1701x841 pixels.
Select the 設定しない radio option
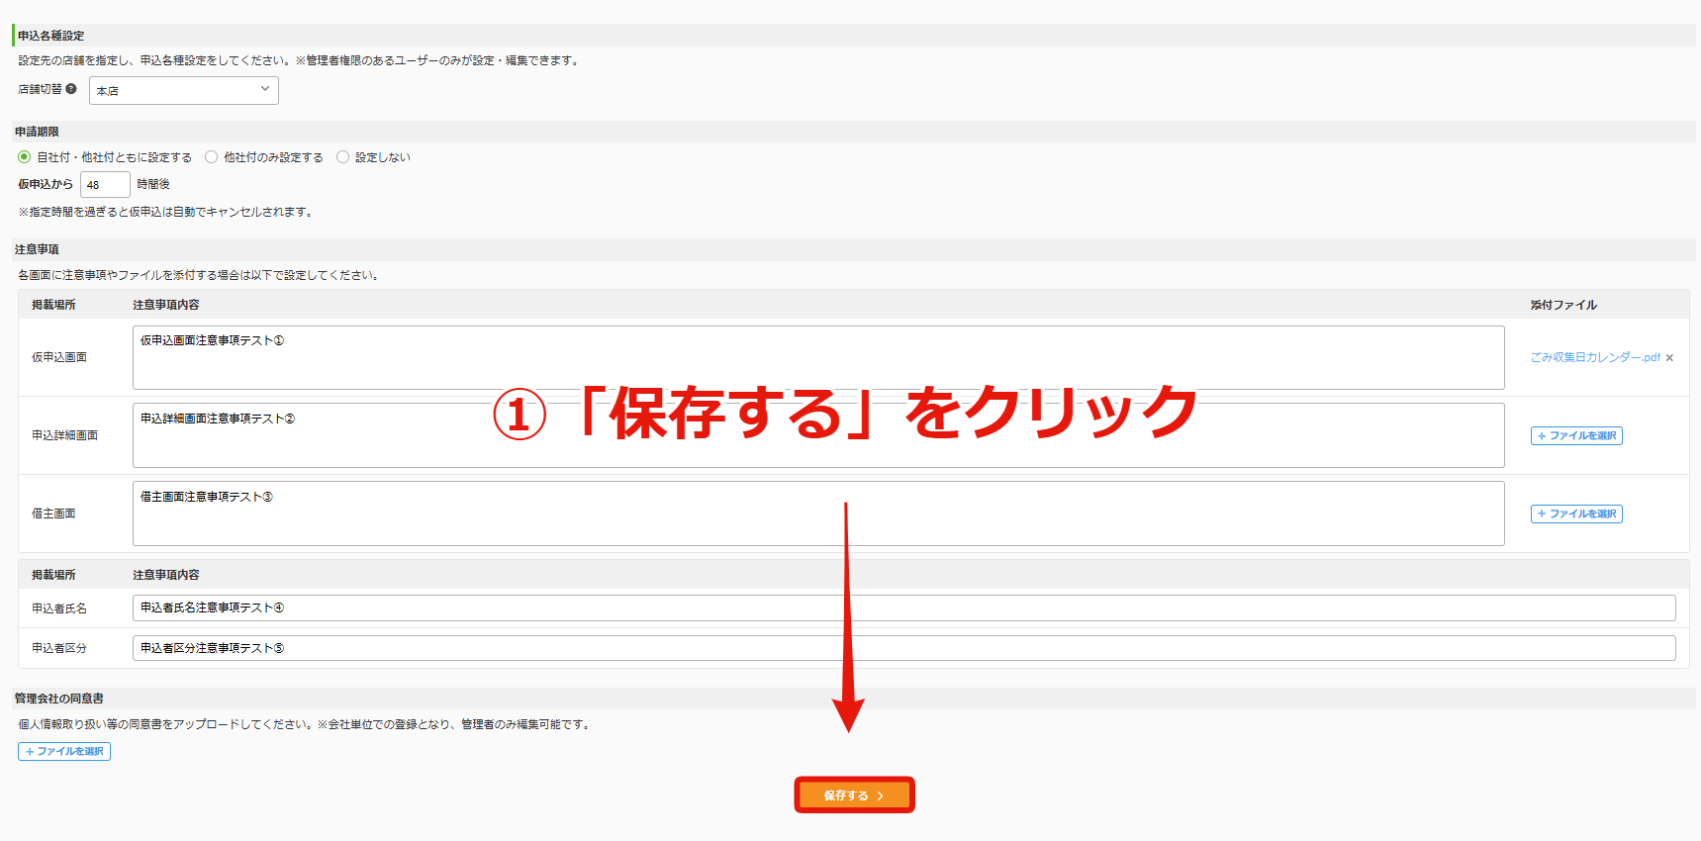(x=342, y=157)
